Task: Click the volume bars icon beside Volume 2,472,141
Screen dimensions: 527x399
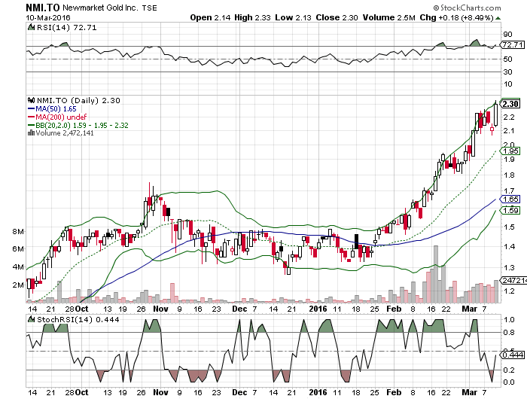Action: 31,132
